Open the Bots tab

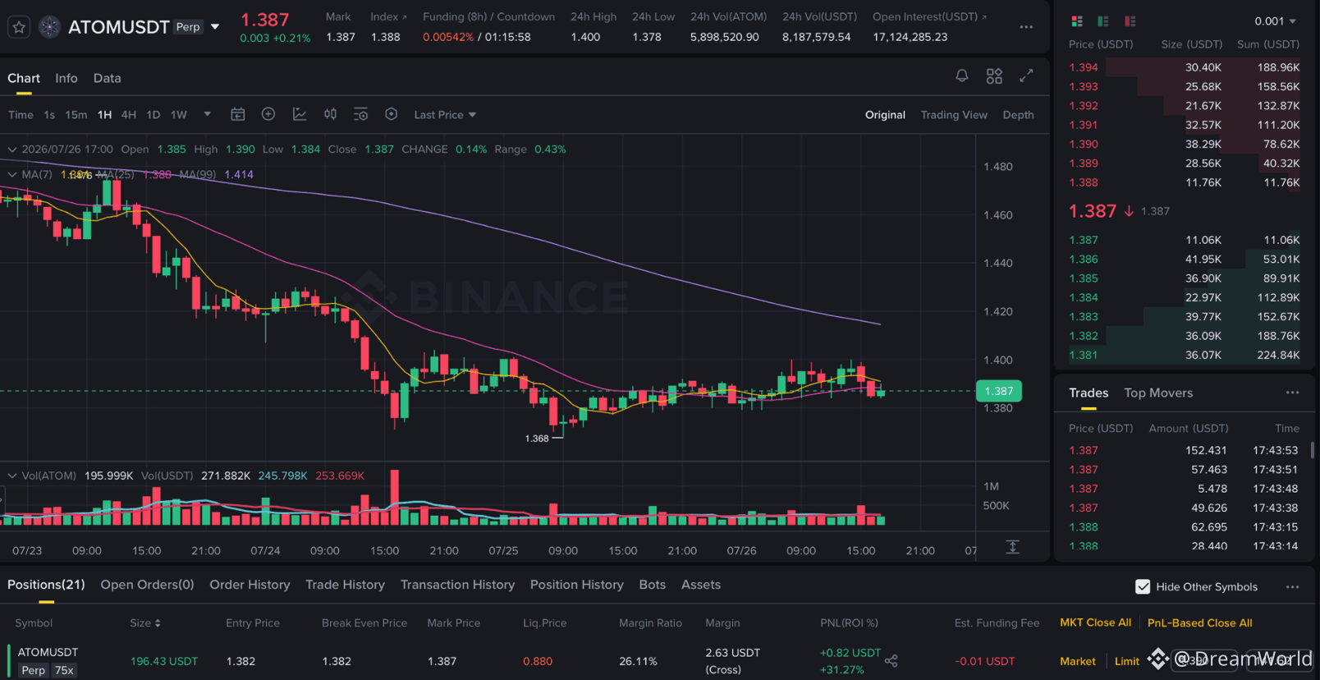[x=652, y=585]
